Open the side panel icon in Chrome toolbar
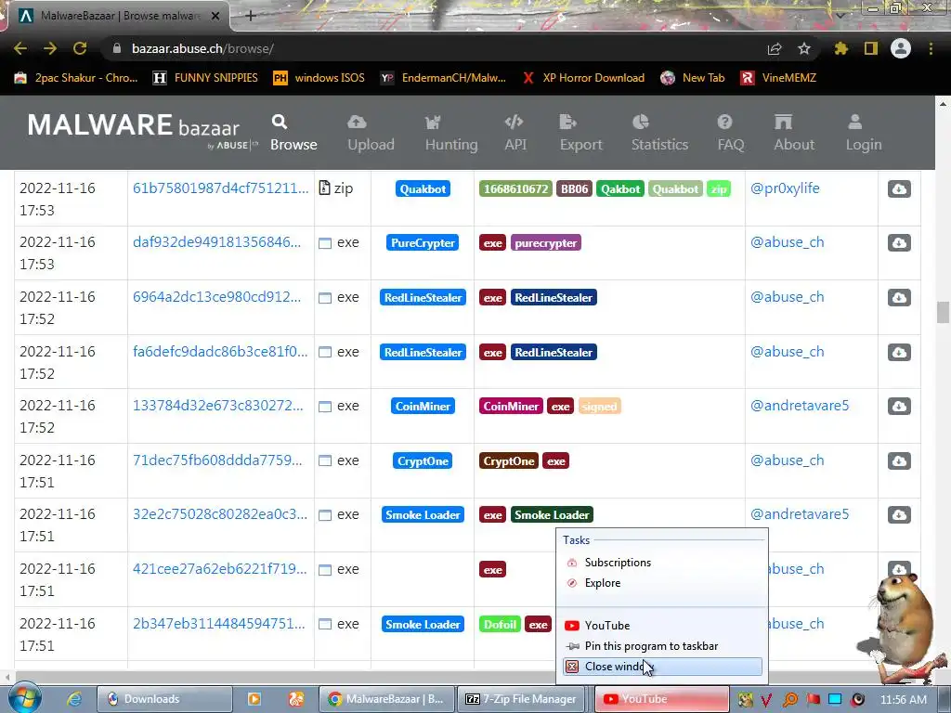Viewport: 951px width, 713px height. pos(871,48)
